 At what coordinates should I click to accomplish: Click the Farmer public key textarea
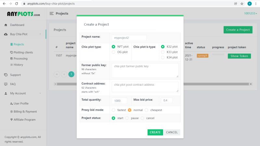[x=145, y=70]
